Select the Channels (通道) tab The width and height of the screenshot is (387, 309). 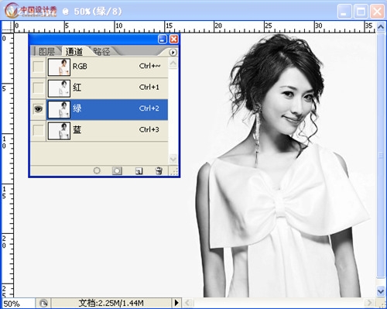pos(74,52)
